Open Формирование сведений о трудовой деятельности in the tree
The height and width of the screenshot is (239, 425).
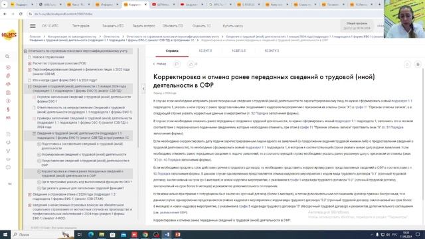point(84,155)
